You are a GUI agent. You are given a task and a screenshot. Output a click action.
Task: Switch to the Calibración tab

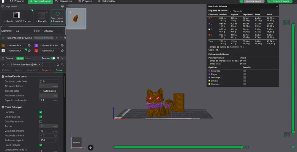[106, 1]
